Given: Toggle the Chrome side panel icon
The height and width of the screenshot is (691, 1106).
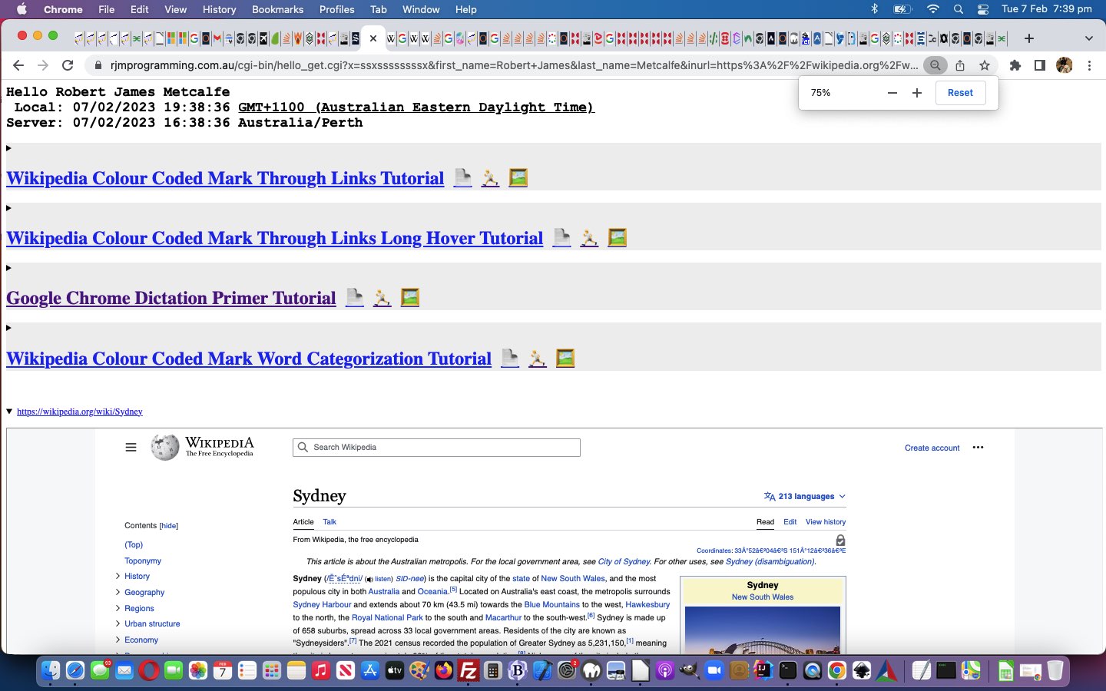Looking at the screenshot, I should click(1040, 65).
